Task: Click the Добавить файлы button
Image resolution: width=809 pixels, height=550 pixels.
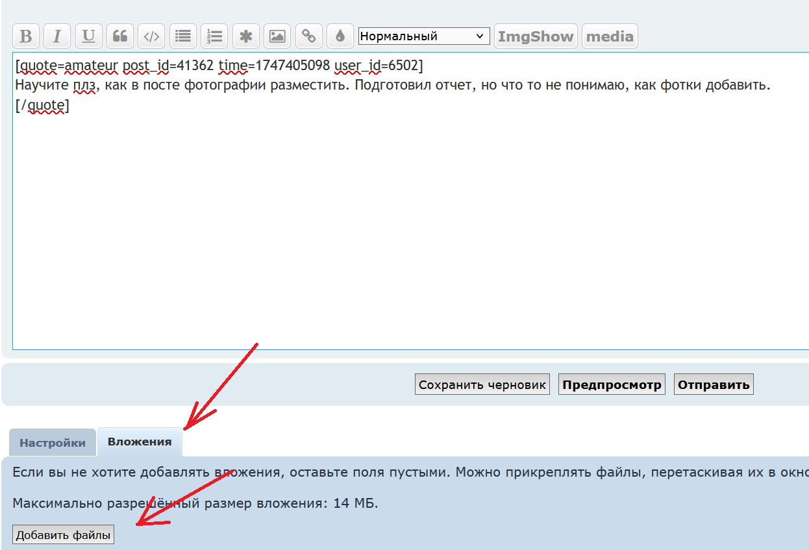Action: (x=63, y=535)
